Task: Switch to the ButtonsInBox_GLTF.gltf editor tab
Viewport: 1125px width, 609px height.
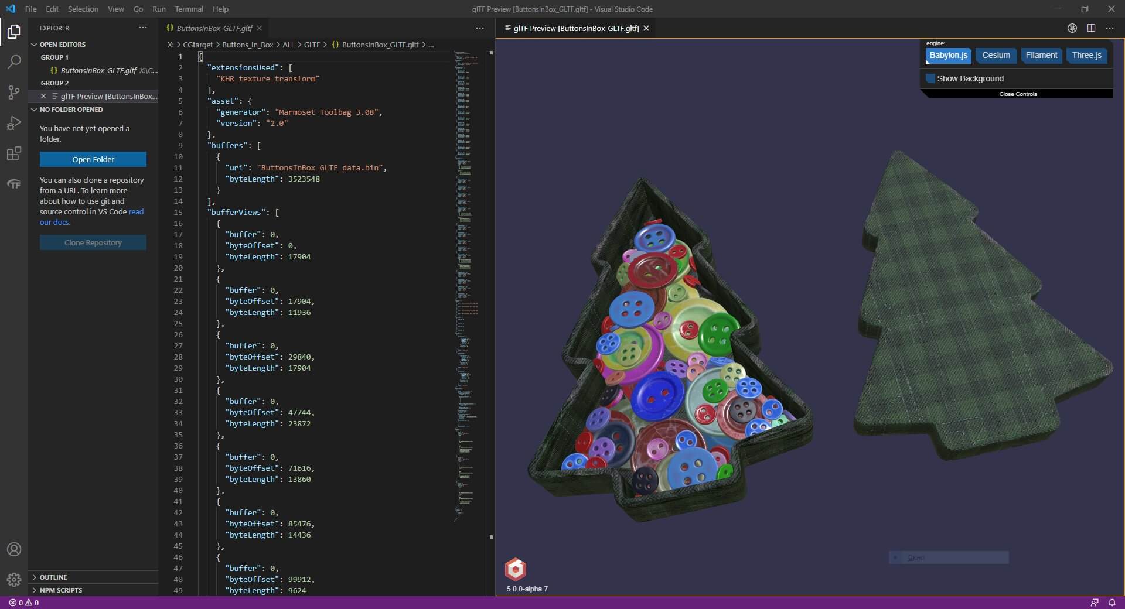Action: point(214,28)
